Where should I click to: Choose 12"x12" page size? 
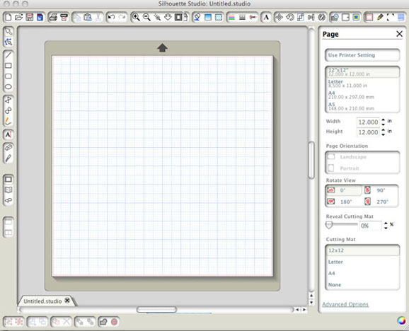click(362, 72)
